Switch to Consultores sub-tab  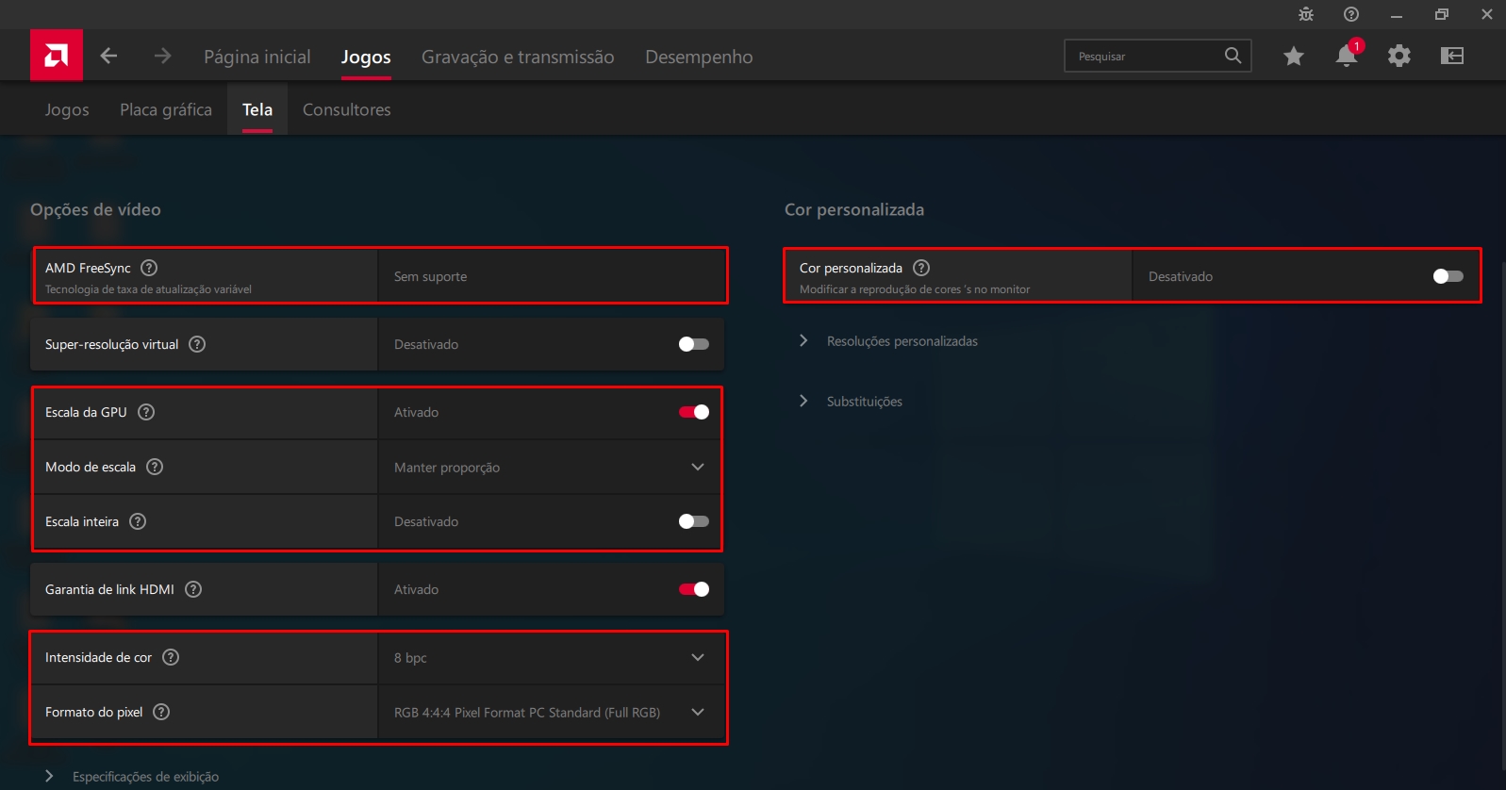[x=347, y=109]
